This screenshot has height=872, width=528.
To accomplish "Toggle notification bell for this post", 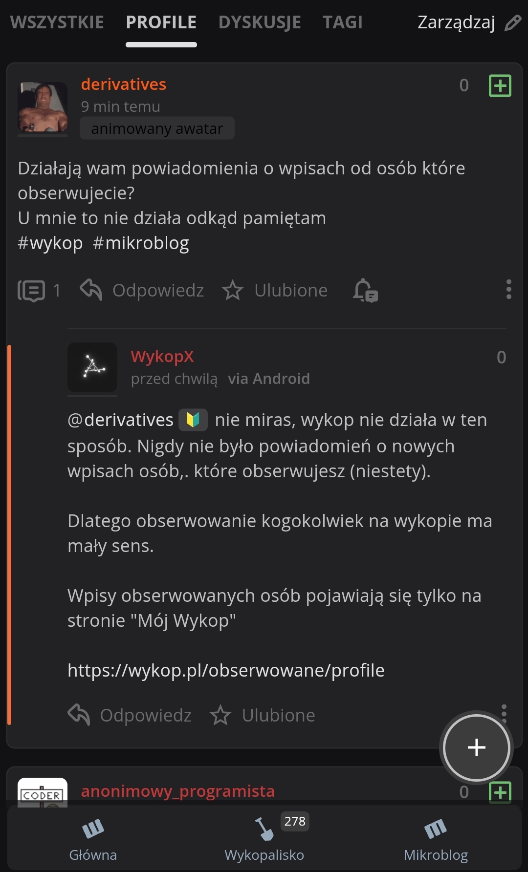I will (365, 290).
